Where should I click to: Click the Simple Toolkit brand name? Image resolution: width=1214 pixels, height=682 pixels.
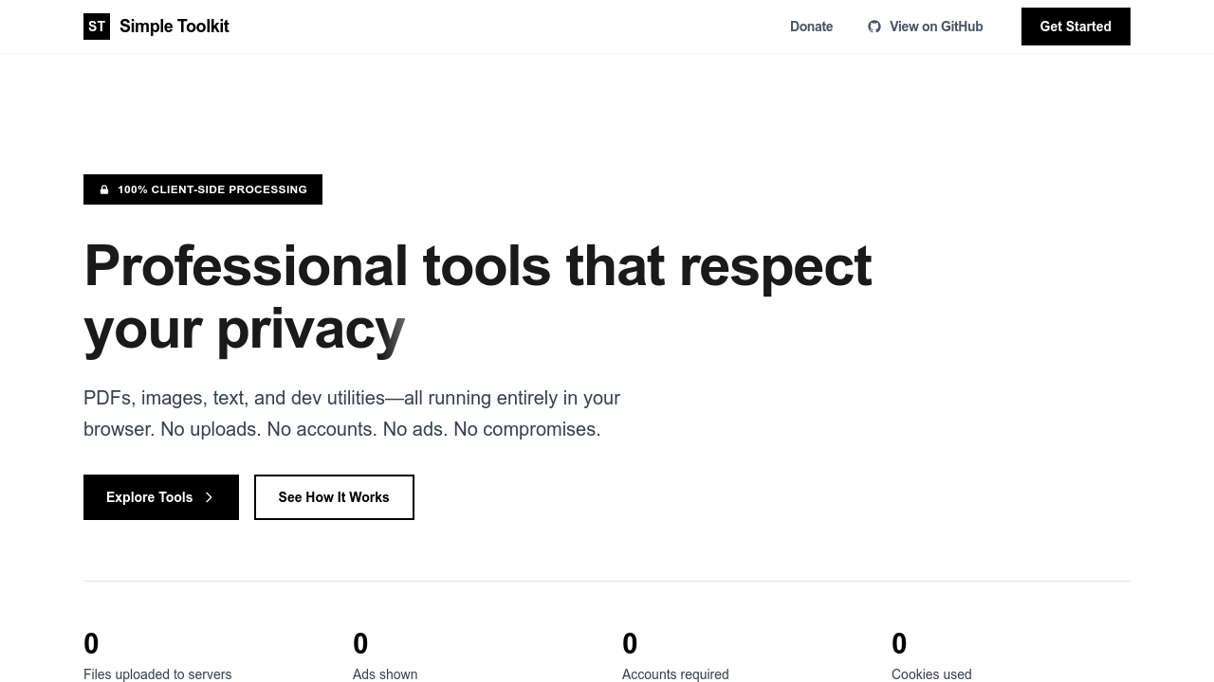[x=174, y=26]
